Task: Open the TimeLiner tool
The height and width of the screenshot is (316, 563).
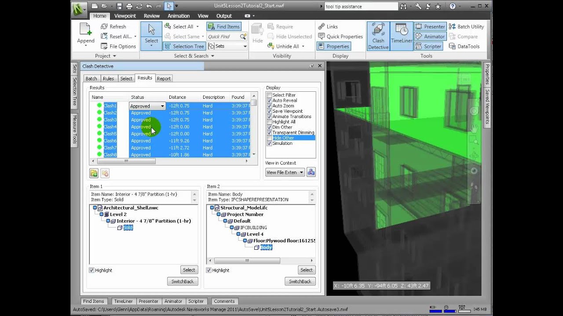Action: [x=402, y=36]
